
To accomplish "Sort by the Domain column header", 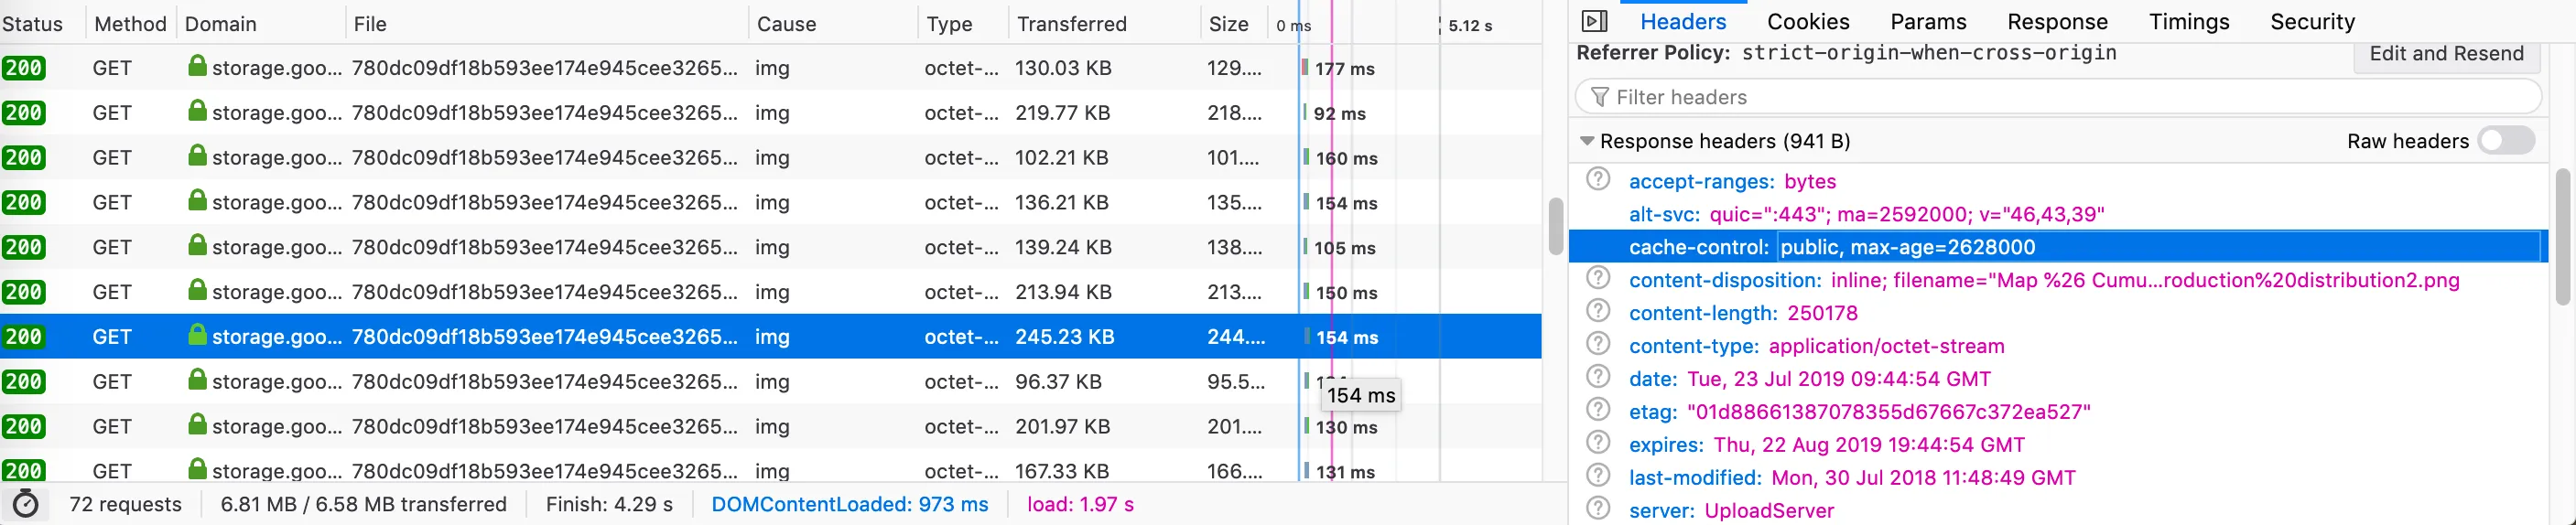I will coord(221,24).
